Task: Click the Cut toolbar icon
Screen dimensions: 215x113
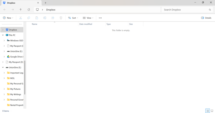Action: point(21,18)
